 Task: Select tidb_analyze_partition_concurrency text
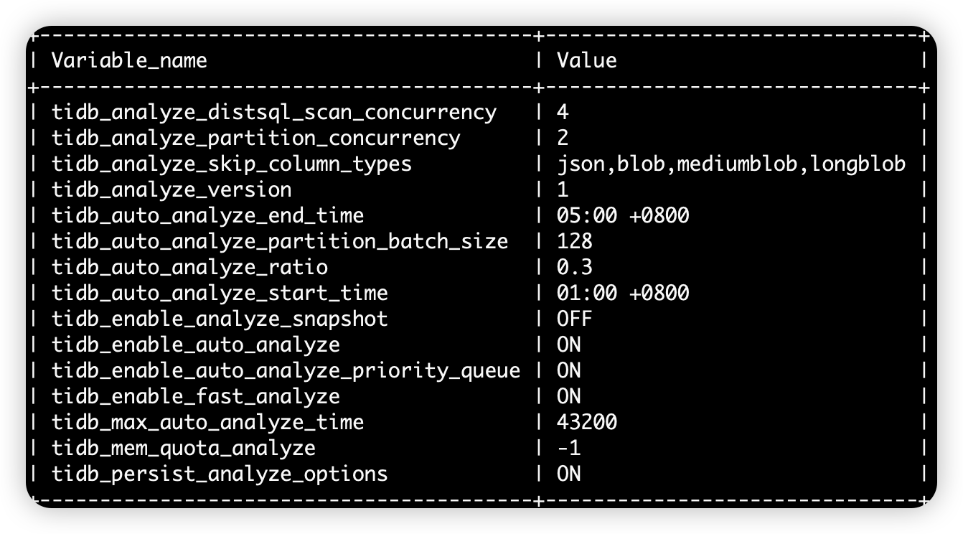256,138
